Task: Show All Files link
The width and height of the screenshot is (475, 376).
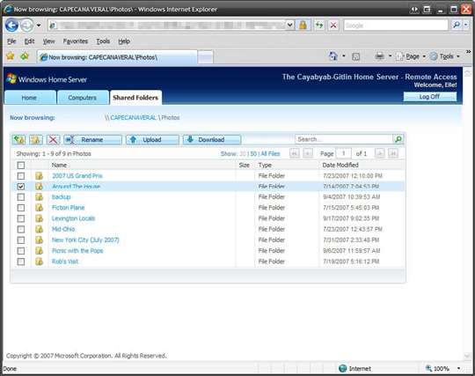Action: coord(270,154)
